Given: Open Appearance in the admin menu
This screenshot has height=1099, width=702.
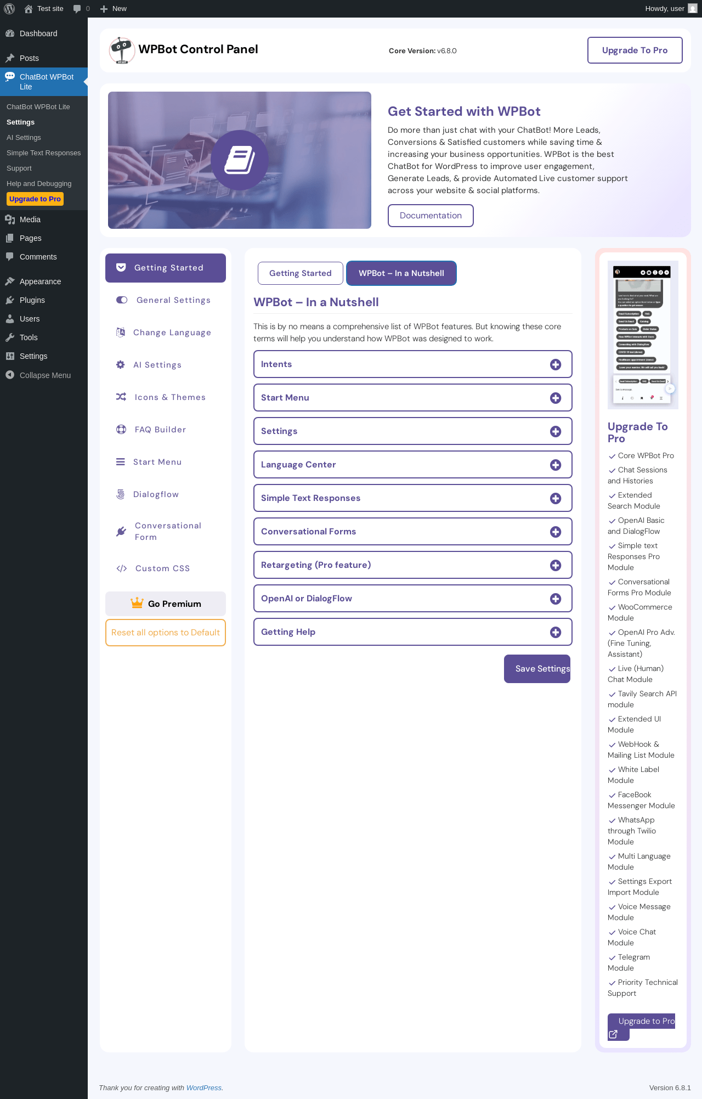Looking at the screenshot, I should (x=44, y=281).
